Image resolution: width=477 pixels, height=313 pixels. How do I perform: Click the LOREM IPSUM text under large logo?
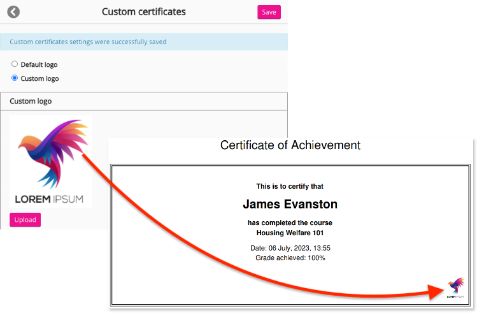(50, 198)
